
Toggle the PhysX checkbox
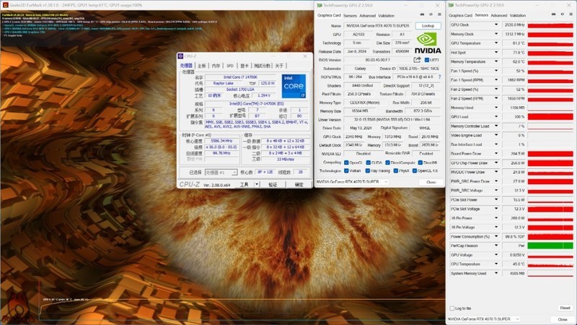[395, 170]
